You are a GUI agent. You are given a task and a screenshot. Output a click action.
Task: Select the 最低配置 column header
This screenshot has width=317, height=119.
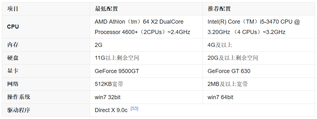pos(146,9)
